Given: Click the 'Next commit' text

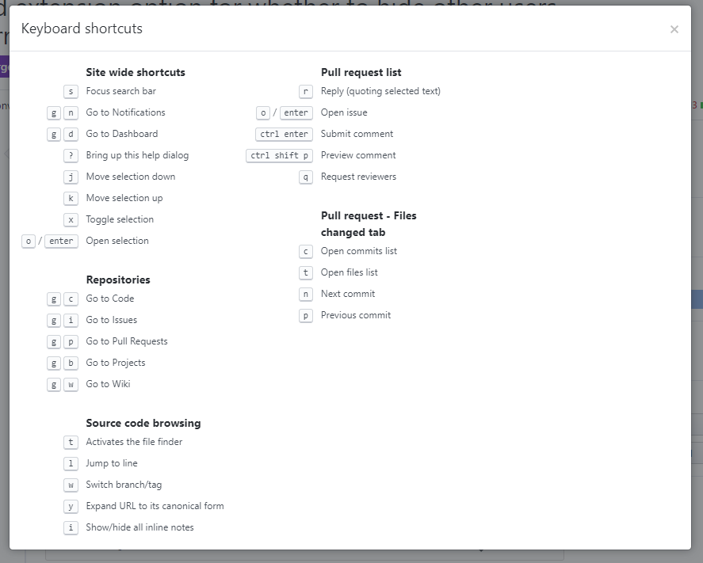Looking at the screenshot, I should coord(347,294).
